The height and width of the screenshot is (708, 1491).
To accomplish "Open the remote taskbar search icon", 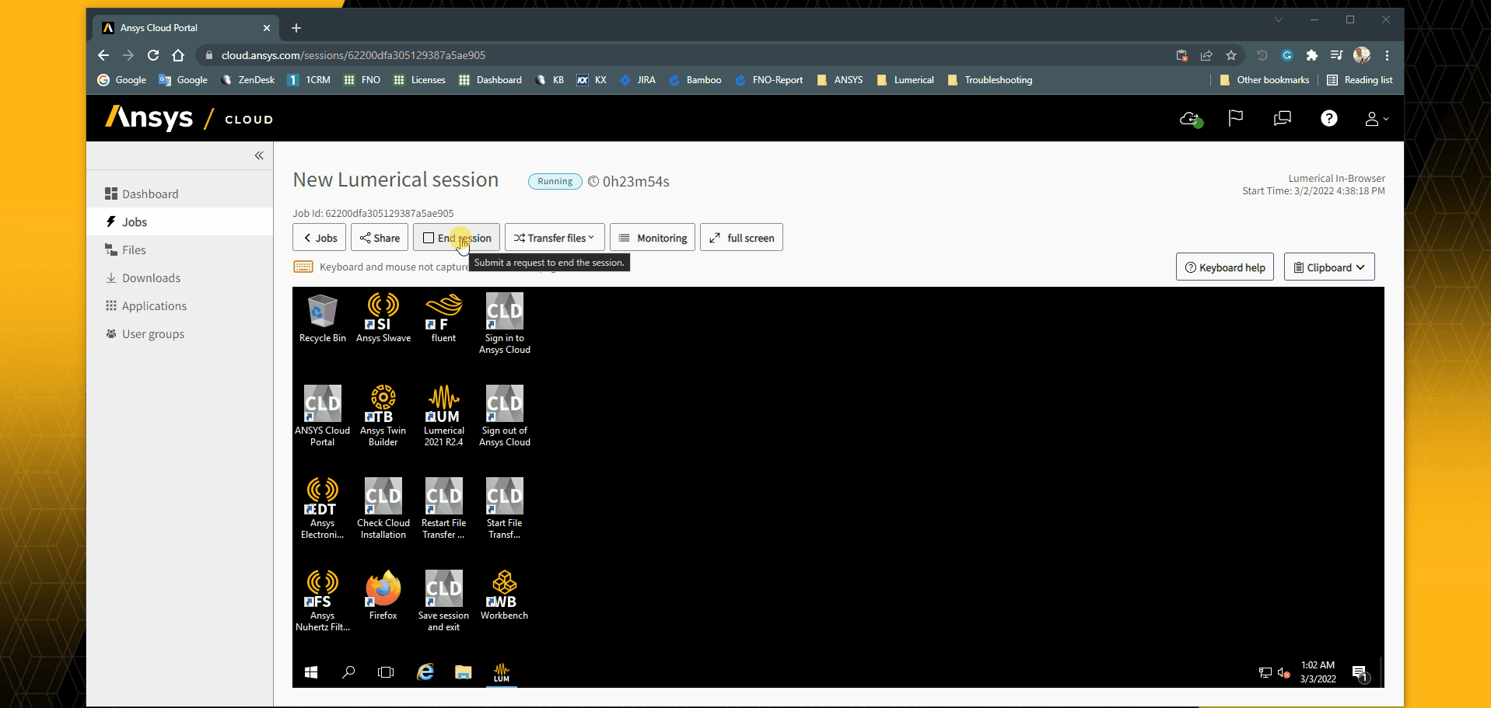I will click(348, 672).
